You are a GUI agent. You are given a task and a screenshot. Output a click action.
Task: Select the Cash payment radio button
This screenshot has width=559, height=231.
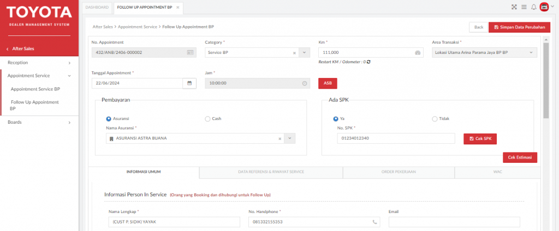(207, 119)
